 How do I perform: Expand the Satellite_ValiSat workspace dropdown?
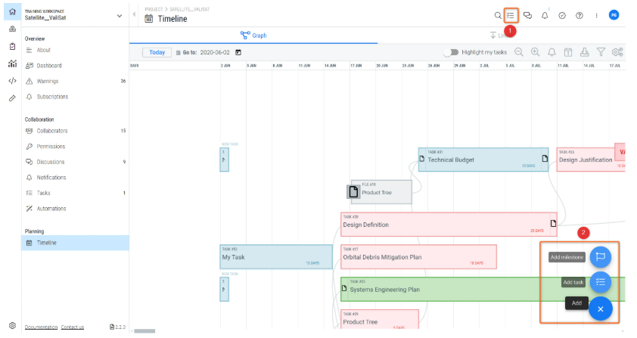(119, 16)
